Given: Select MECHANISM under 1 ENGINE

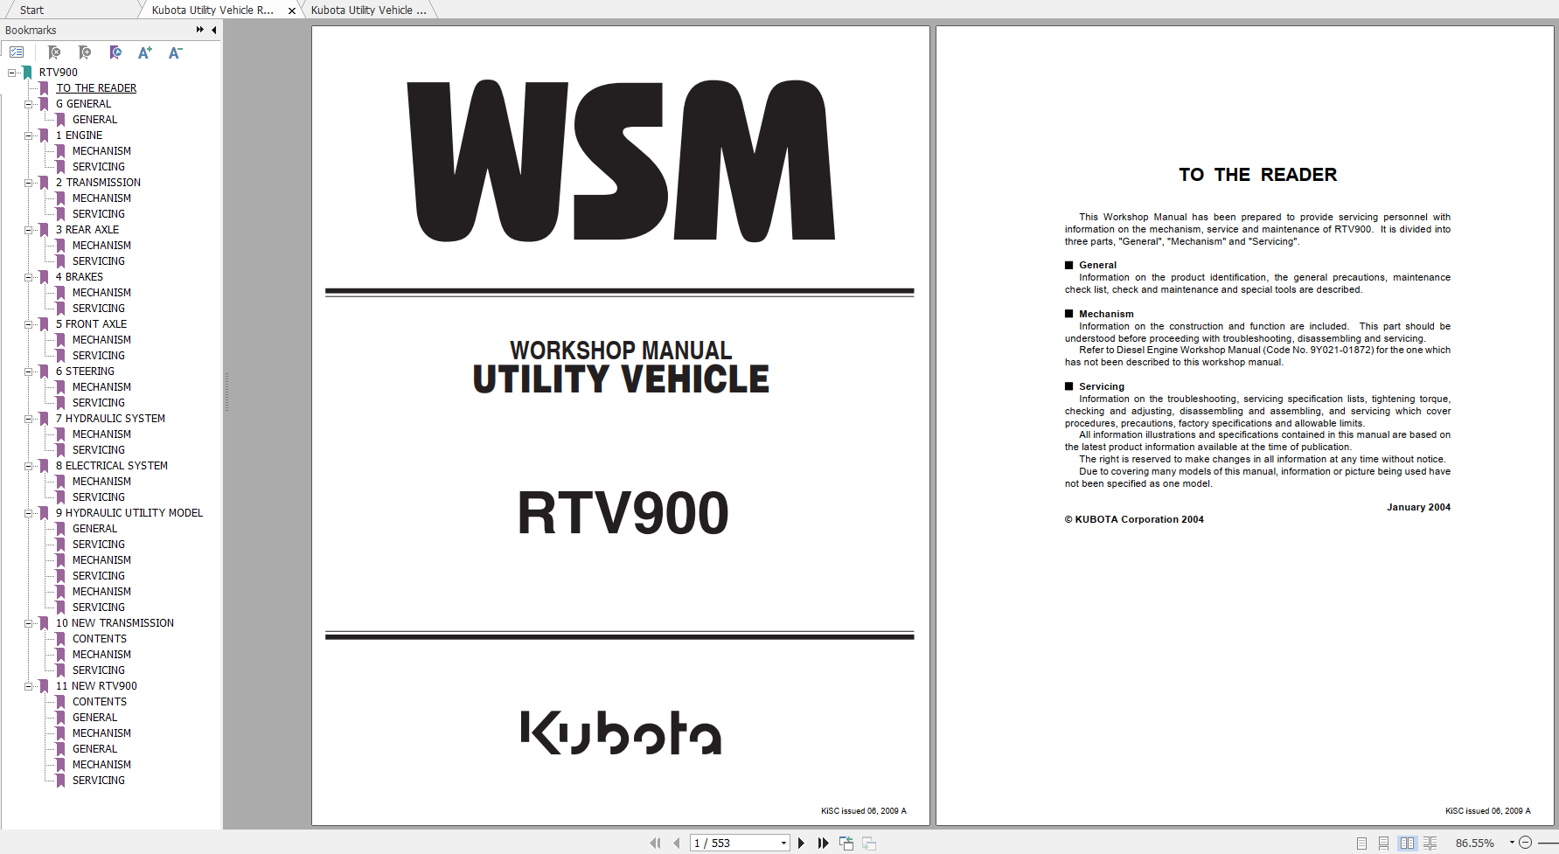Looking at the screenshot, I should coord(101,151).
